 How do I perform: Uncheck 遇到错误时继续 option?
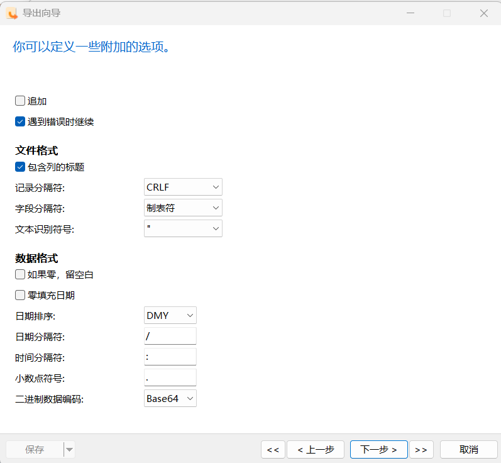tap(20, 121)
